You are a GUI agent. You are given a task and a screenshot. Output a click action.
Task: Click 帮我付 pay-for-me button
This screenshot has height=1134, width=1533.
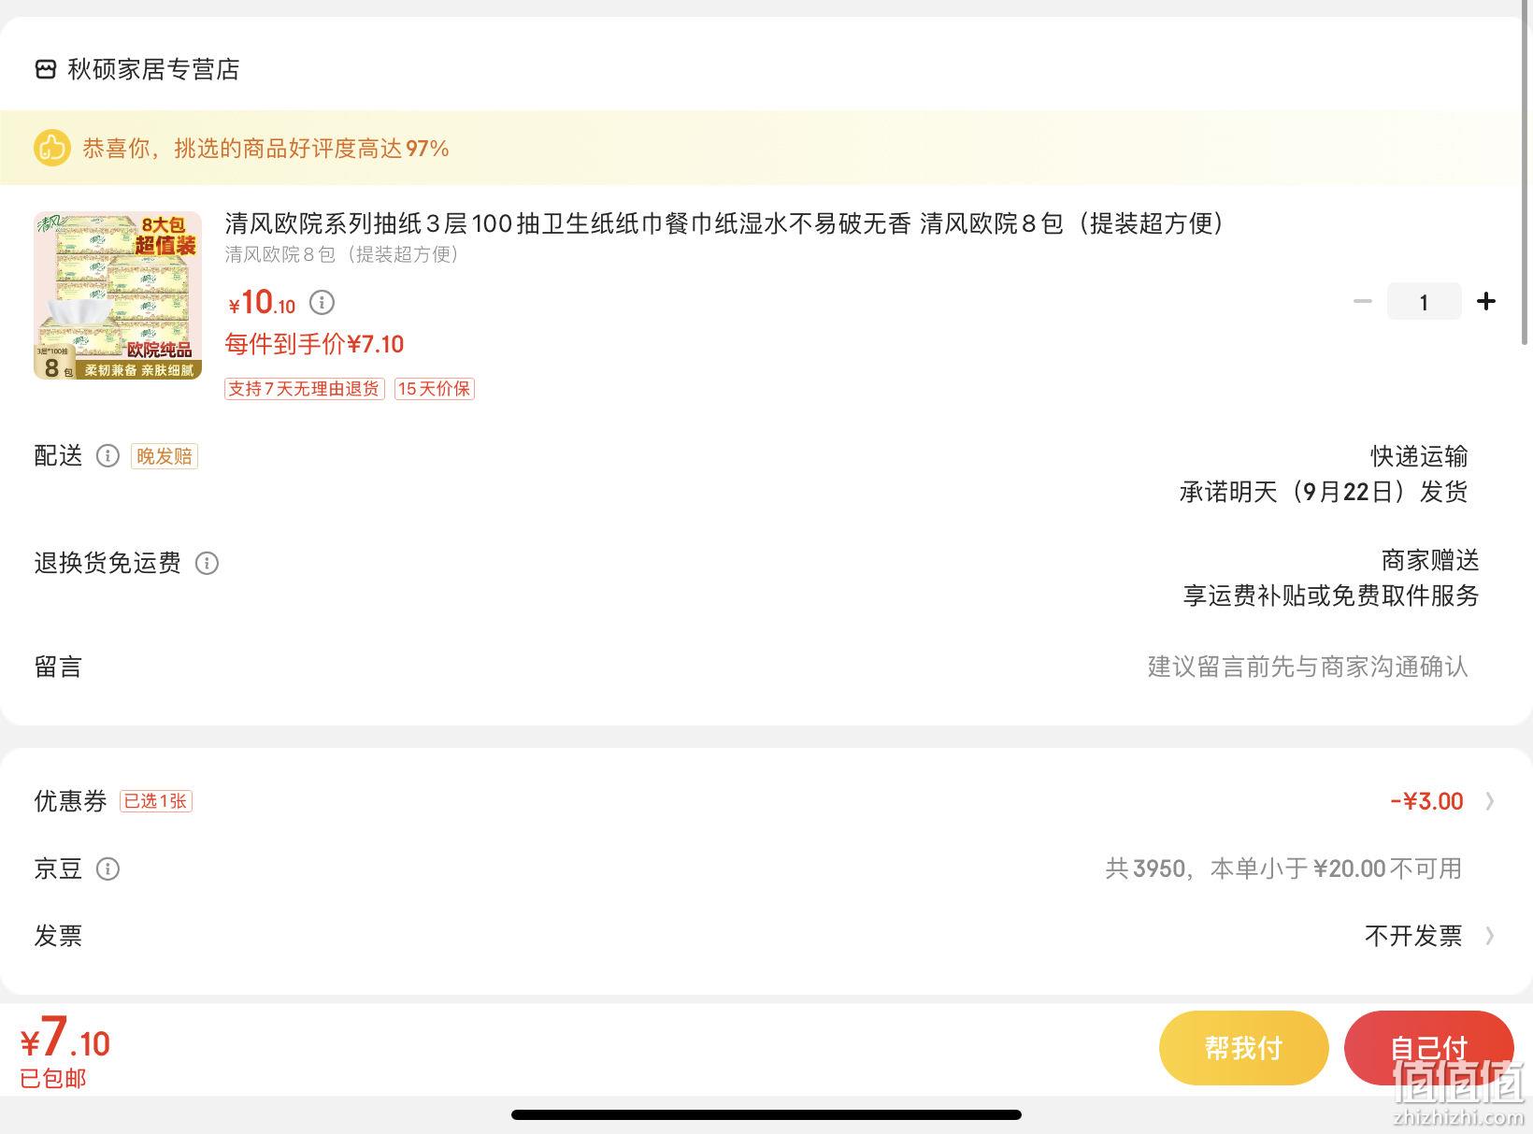pos(1243,1048)
